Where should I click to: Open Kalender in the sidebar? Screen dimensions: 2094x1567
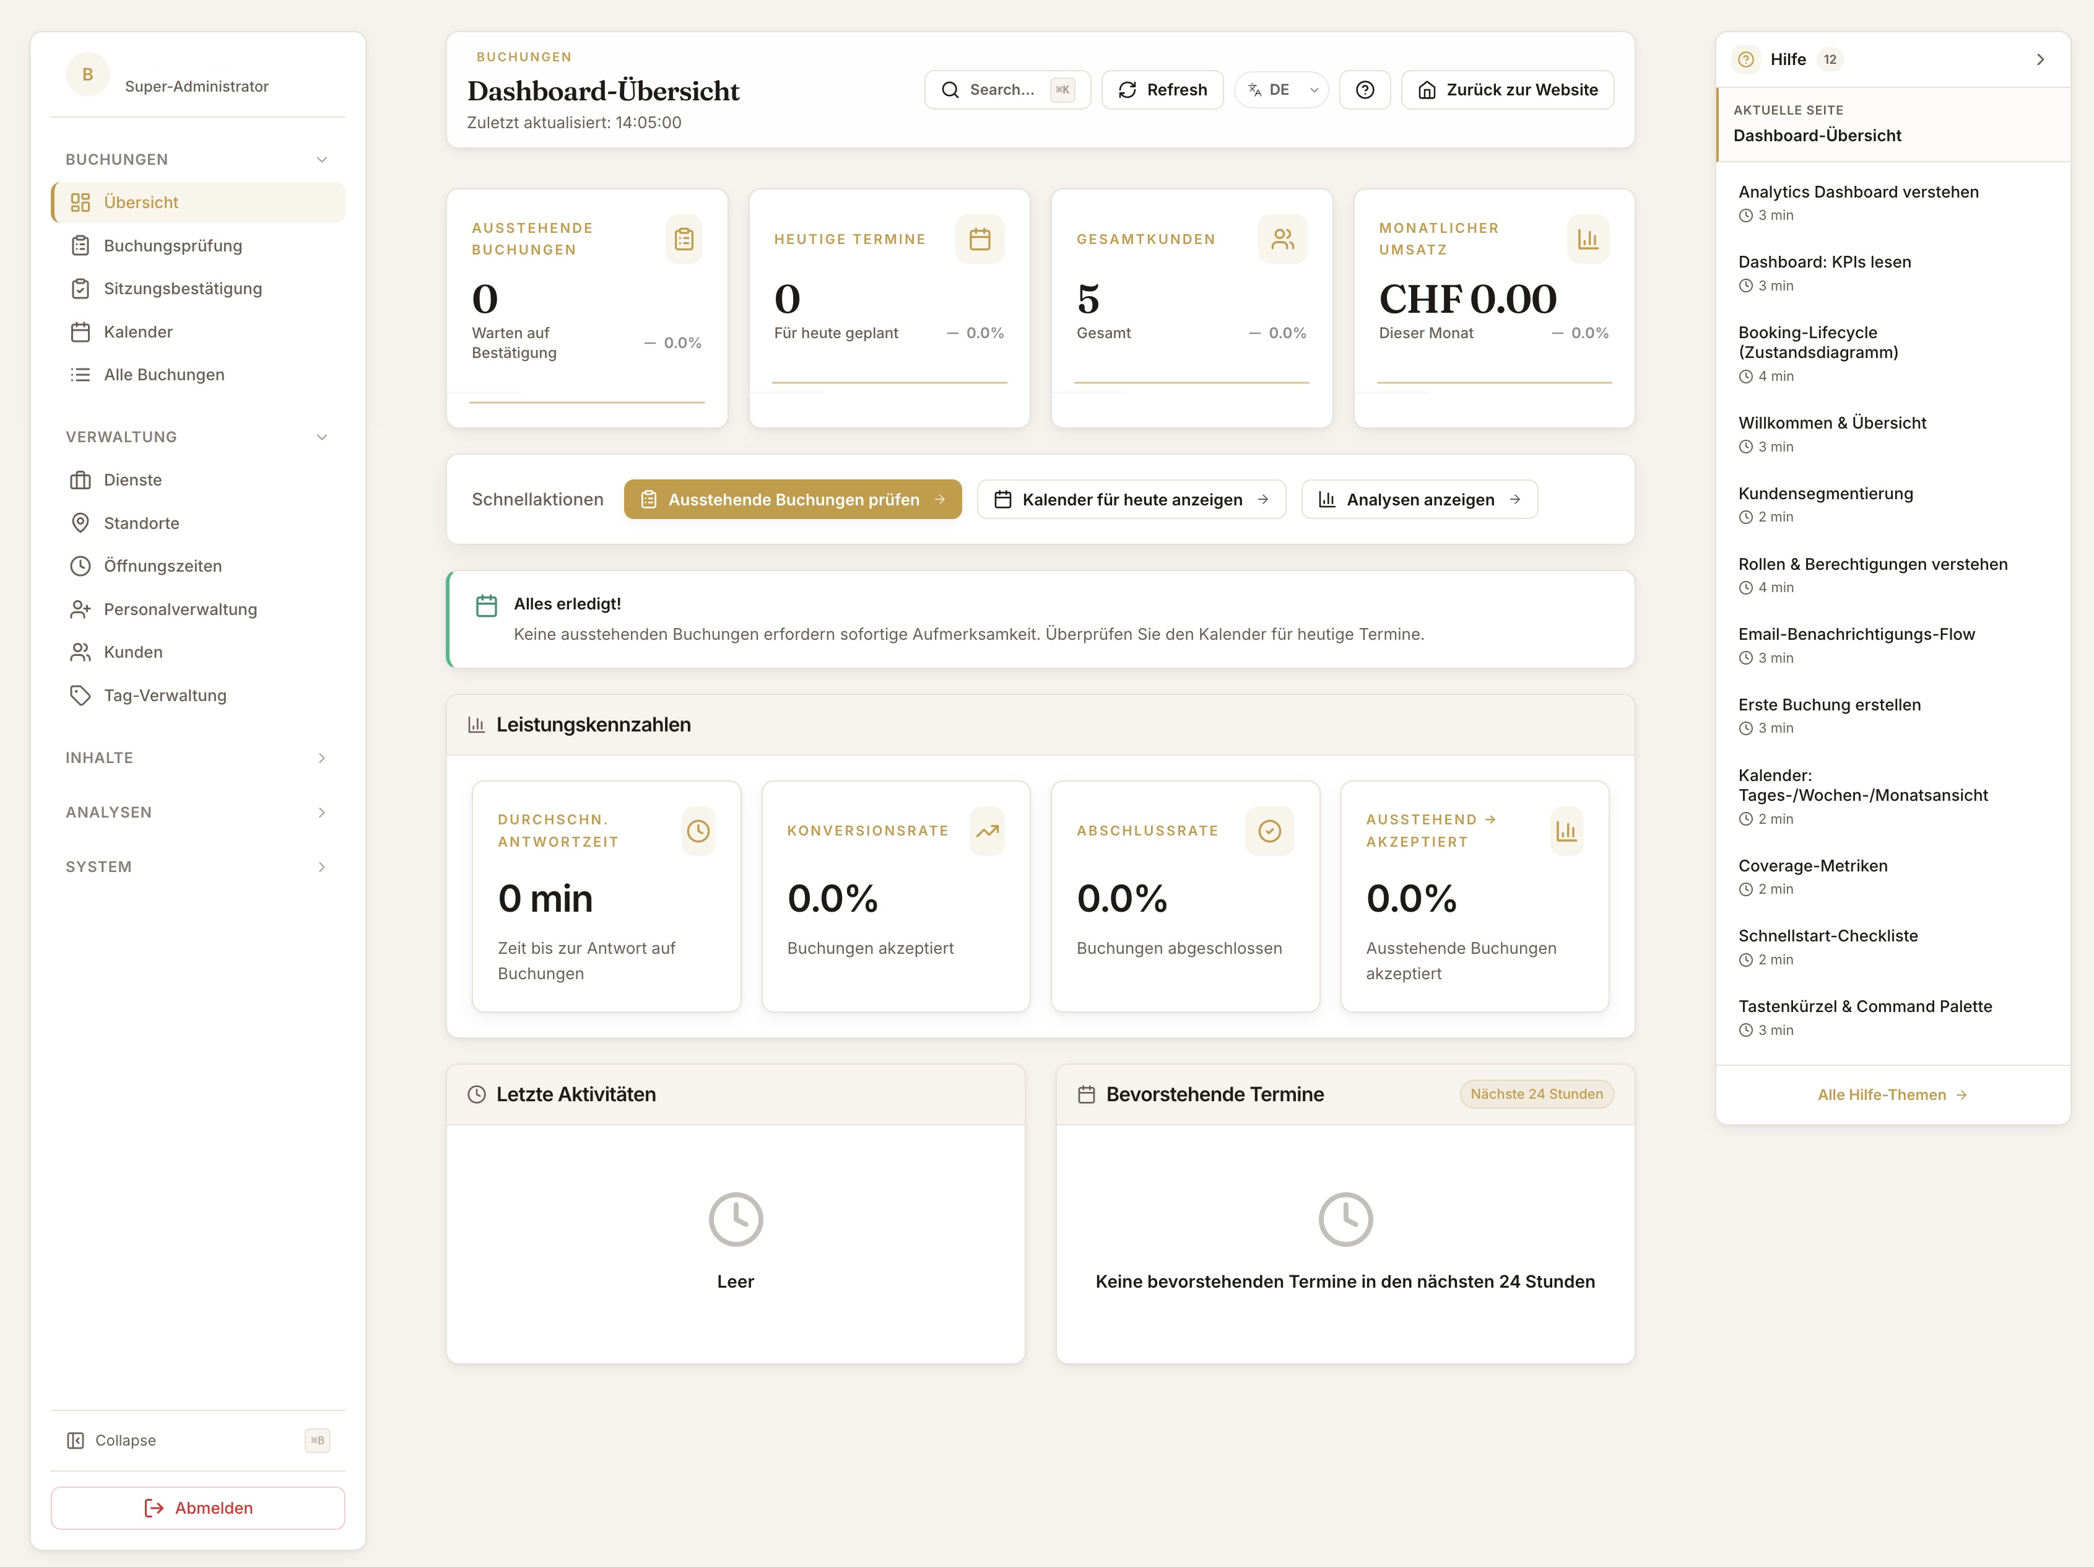(x=138, y=331)
